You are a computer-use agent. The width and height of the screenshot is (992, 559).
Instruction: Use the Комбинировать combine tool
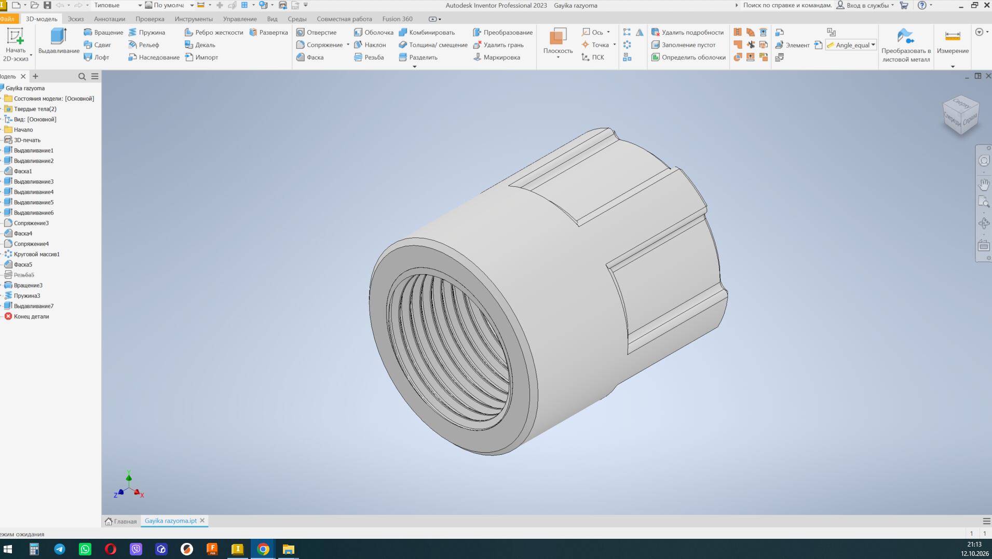point(426,32)
